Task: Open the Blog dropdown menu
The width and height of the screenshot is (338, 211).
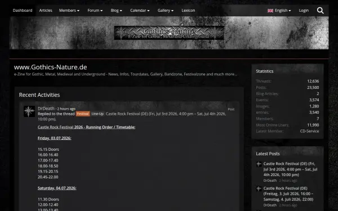Action: pyautogui.click(x=116, y=10)
